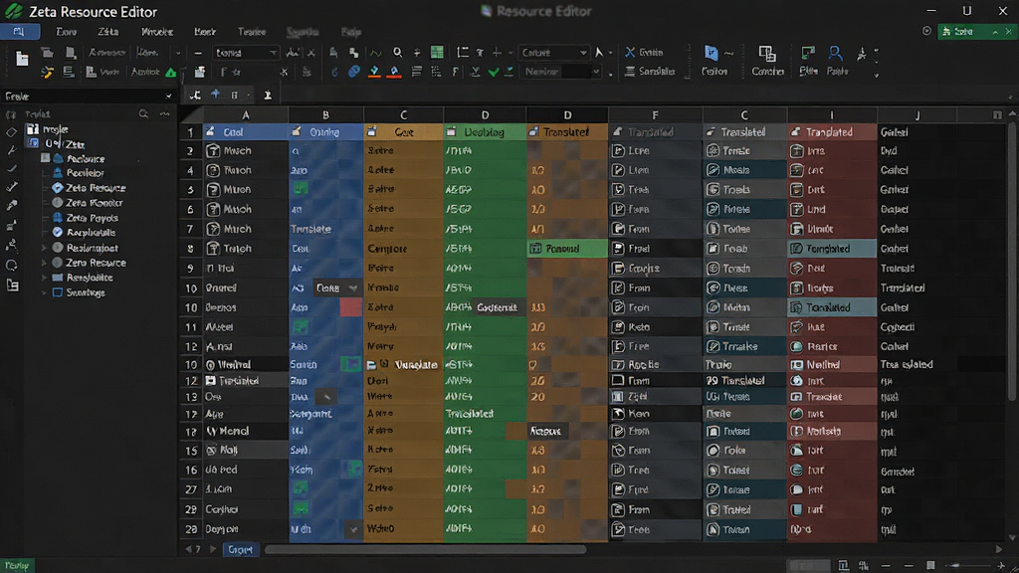Open the project panel's more options icon
Image resolution: width=1019 pixels, height=573 pixels.
[x=165, y=114]
